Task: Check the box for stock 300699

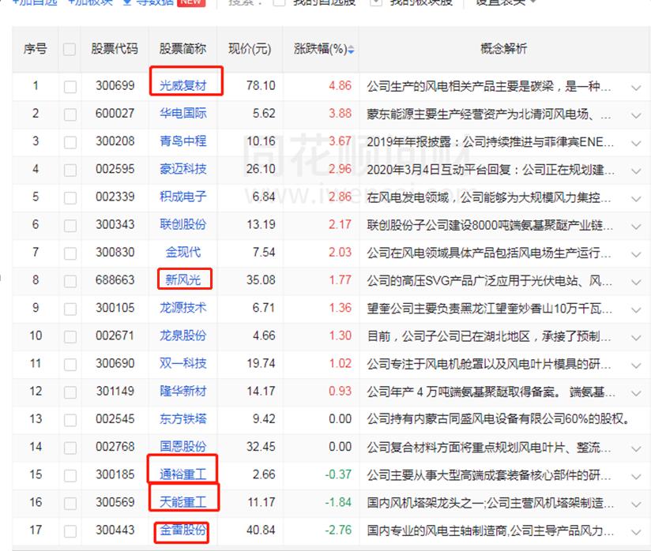Action: [70, 87]
